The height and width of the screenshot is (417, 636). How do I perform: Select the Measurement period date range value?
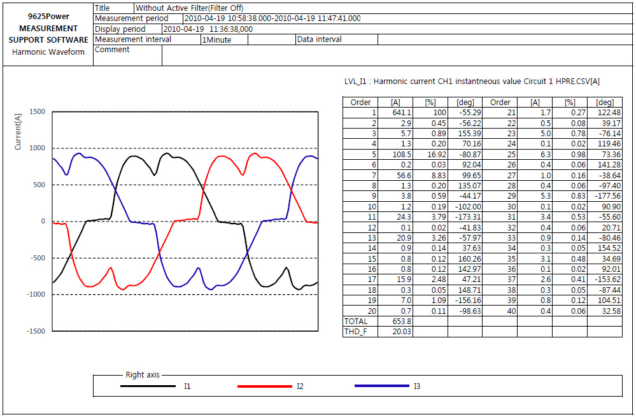(272, 18)
